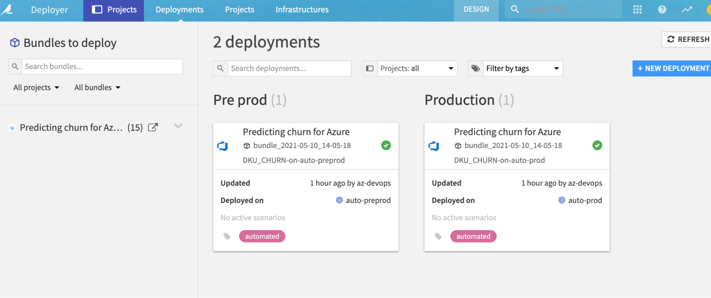
Task: Click '1 hour ago by az-devops' in preprod card
Action: [350, 183]
